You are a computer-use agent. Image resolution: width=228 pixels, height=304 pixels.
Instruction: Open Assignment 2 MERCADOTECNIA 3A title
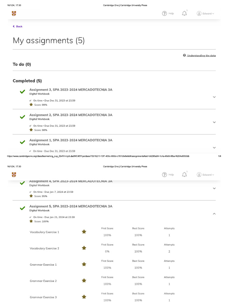point(71,115)
